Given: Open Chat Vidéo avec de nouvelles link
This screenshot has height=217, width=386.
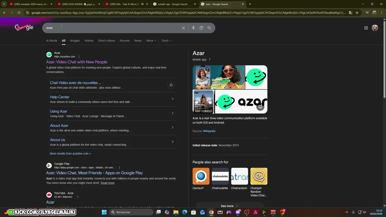Looking at the screenshot, I should tap(75, 83).
